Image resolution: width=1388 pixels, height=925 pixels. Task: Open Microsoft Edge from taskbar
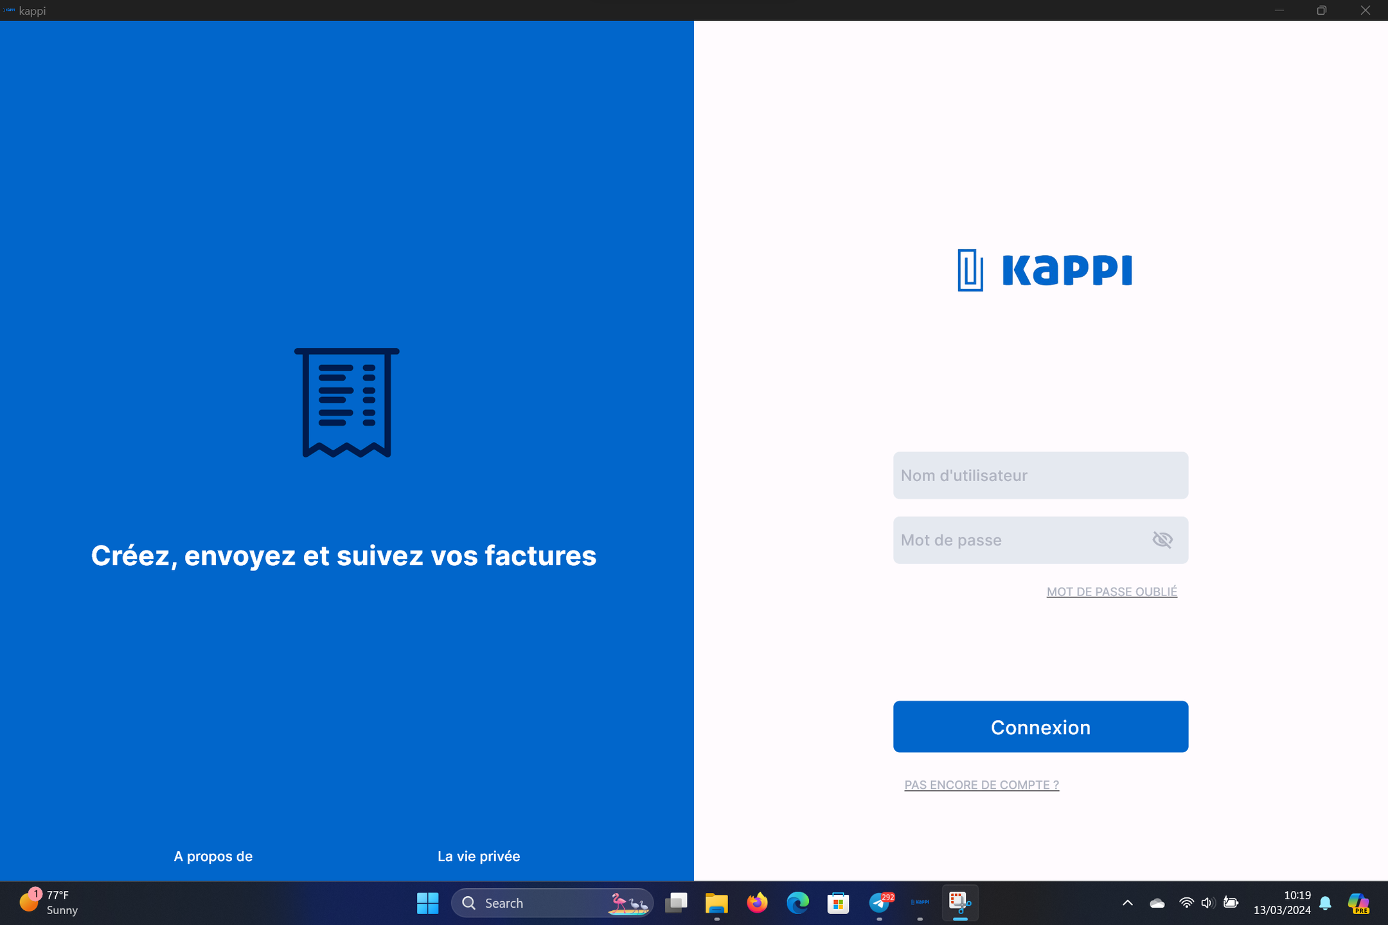coord(797,903)
